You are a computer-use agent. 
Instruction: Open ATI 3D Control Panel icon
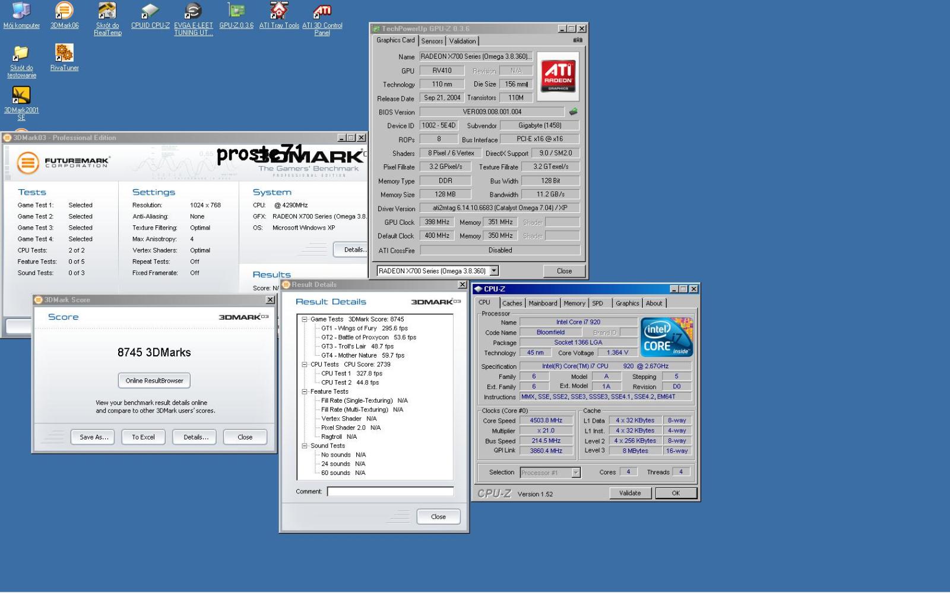click(322, 19)
